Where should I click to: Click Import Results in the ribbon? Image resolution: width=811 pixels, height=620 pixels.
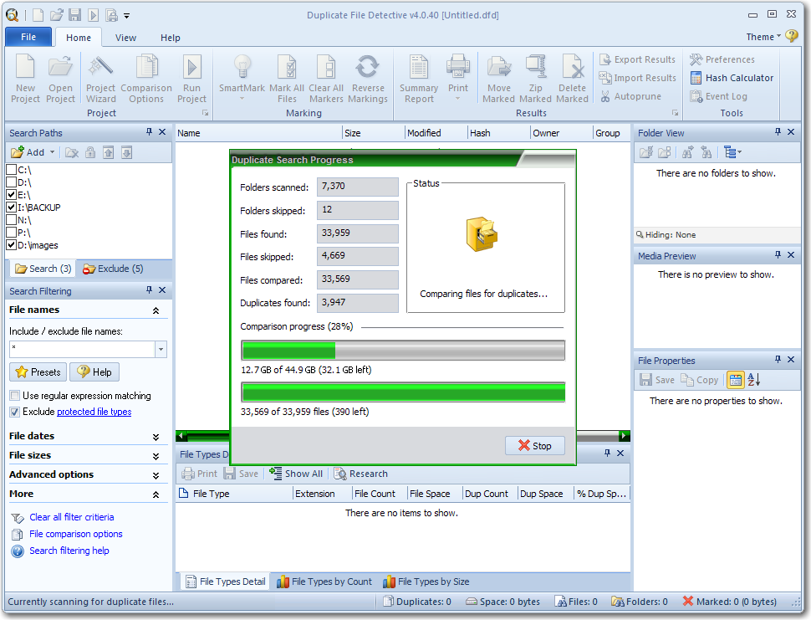637,78
